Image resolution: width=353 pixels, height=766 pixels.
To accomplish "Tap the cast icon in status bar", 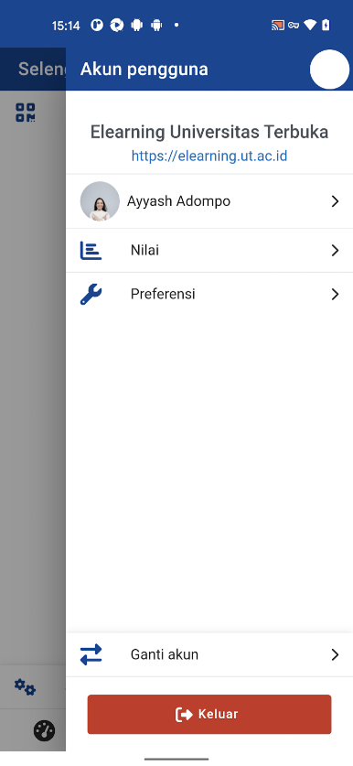I will 278,26.
